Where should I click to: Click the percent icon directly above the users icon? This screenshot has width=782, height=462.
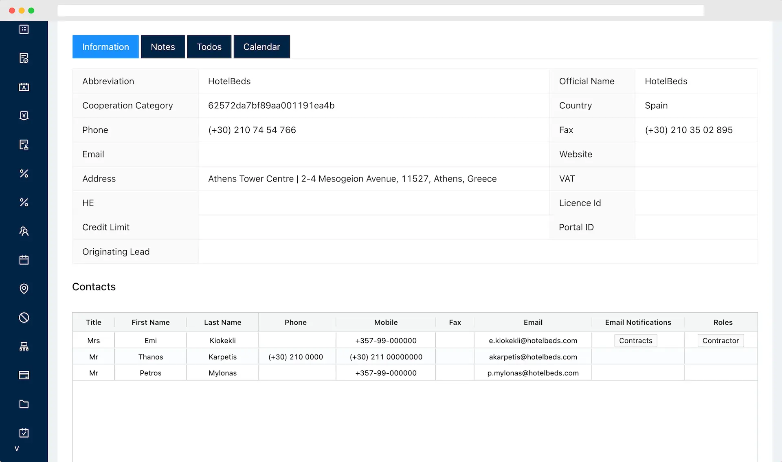click(24, 202)
